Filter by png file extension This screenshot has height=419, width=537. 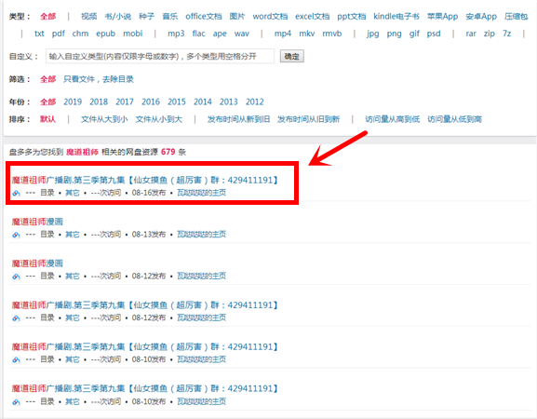(x=395, y=34)
